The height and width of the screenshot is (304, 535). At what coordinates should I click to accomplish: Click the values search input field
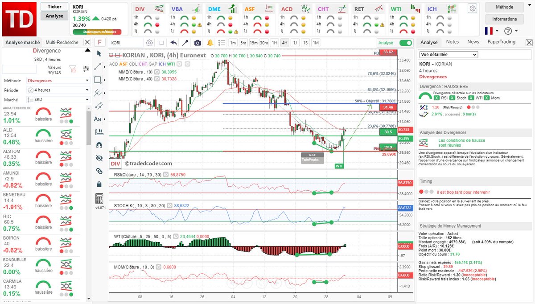coord(19,69)
